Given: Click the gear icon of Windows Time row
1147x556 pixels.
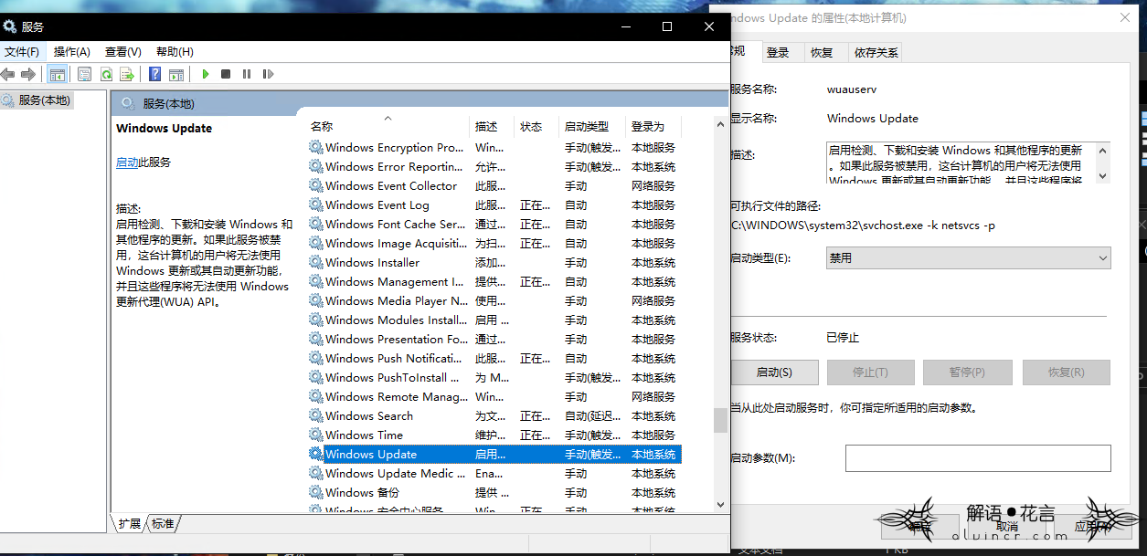Looking at the screenshot, I should (x=316, y=435).
